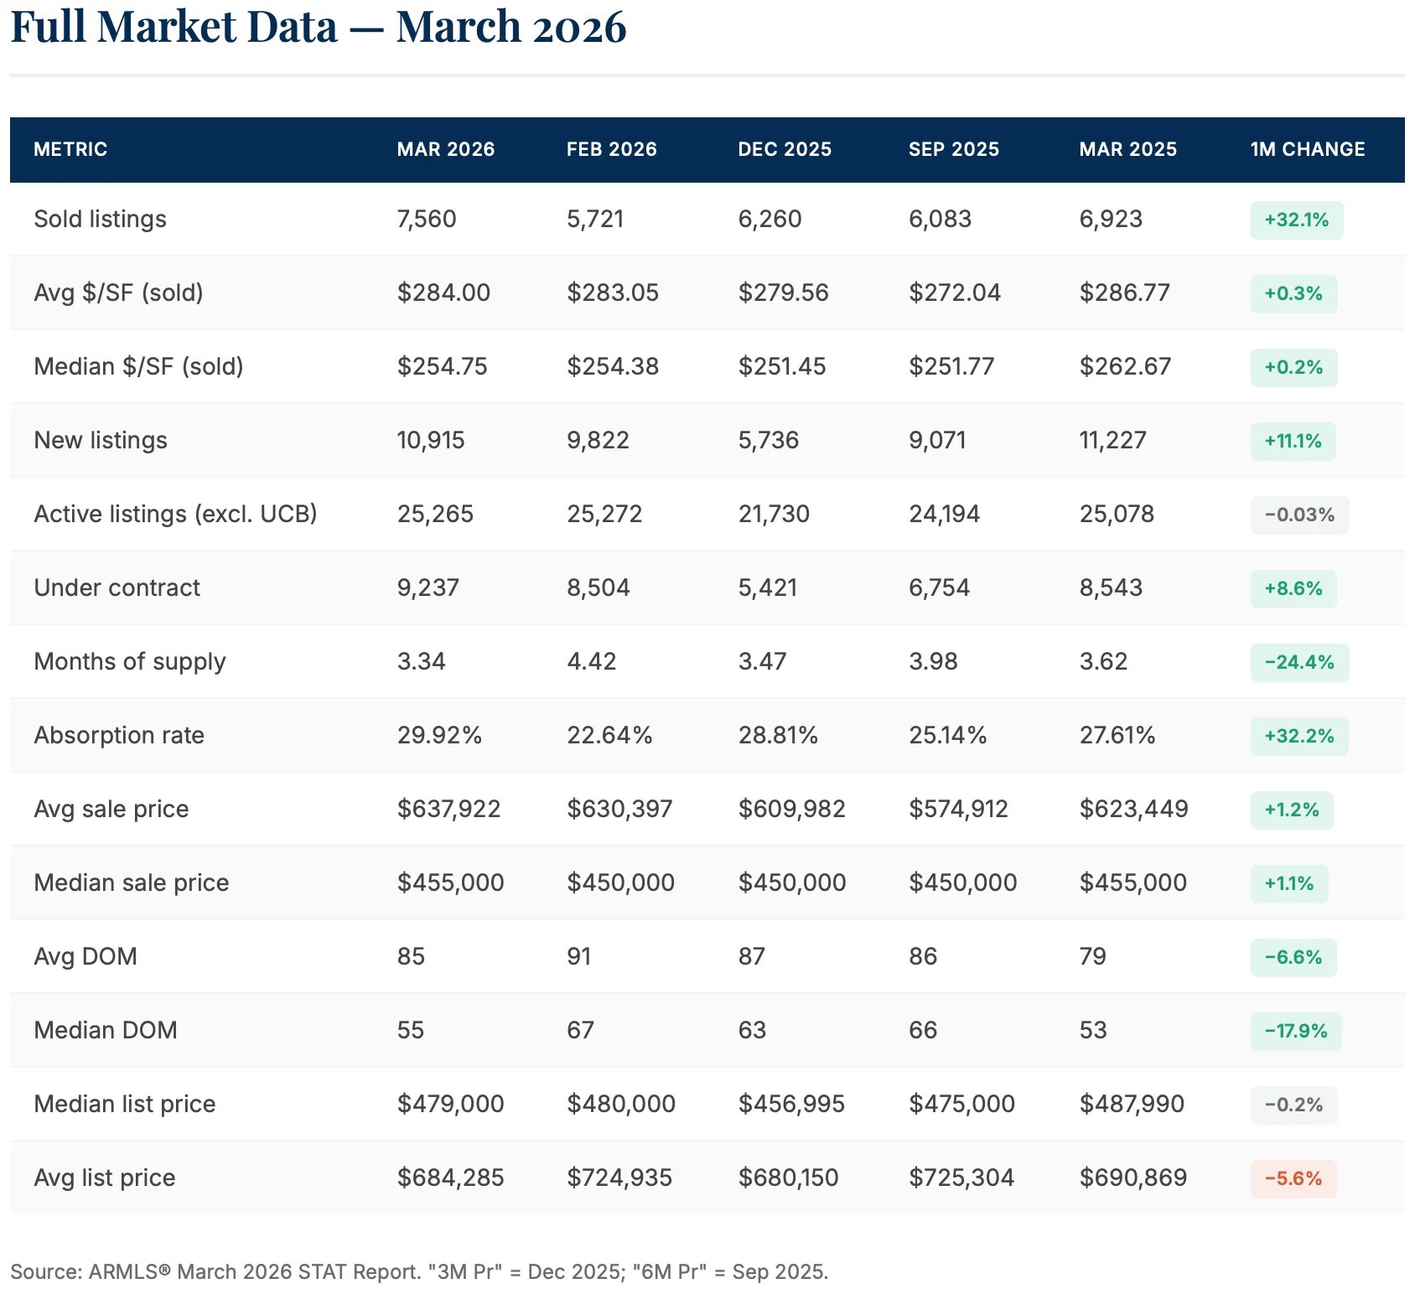Select the FEB 2026 column header
This screenshot has width=1415, height=1294.
[611, 149]
